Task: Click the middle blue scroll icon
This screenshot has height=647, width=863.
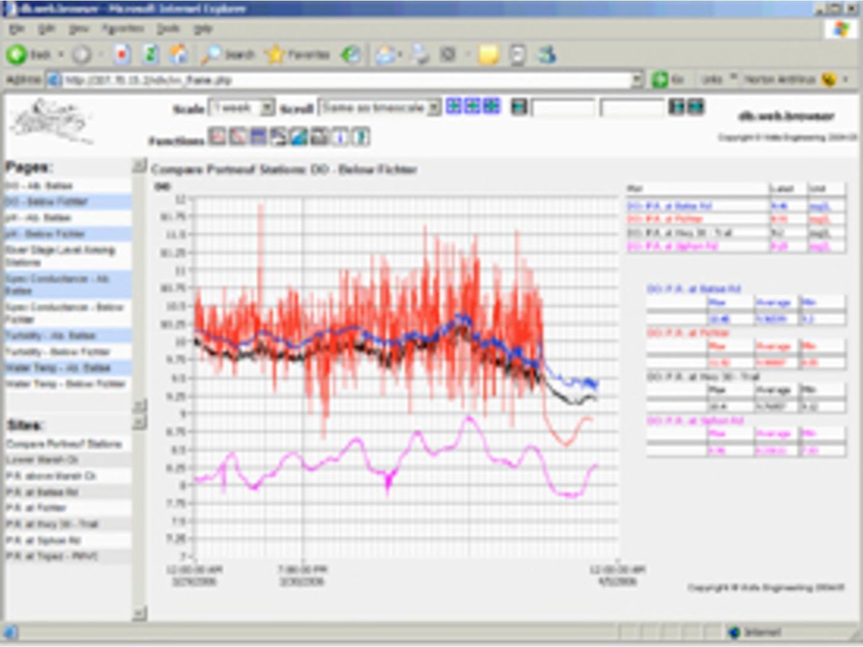Action: point(473,106)
